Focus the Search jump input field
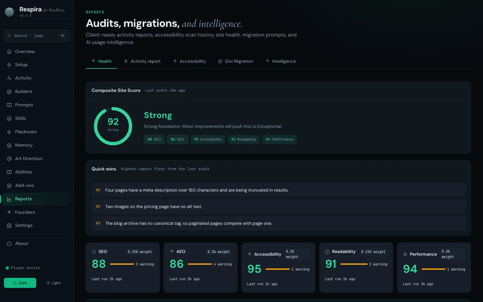483x302 pixels. (37, 36)
